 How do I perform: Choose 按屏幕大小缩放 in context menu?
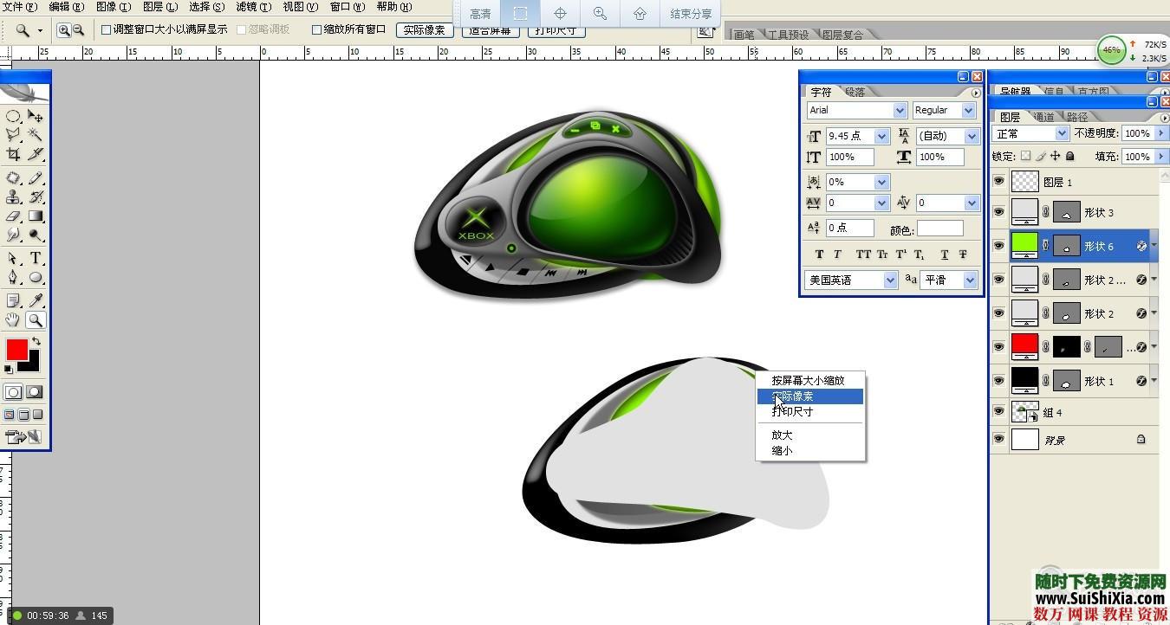pos(808,380)
